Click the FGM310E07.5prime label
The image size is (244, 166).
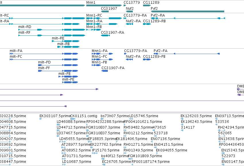[x=103, y=133]
